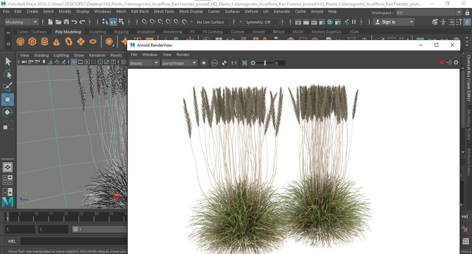Toggle the viewport resolution gate
This screenshot has width=472, height=254.
click(x=87, y=62)
